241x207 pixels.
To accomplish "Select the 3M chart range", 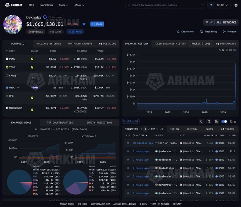I will [x=230, y=50].
